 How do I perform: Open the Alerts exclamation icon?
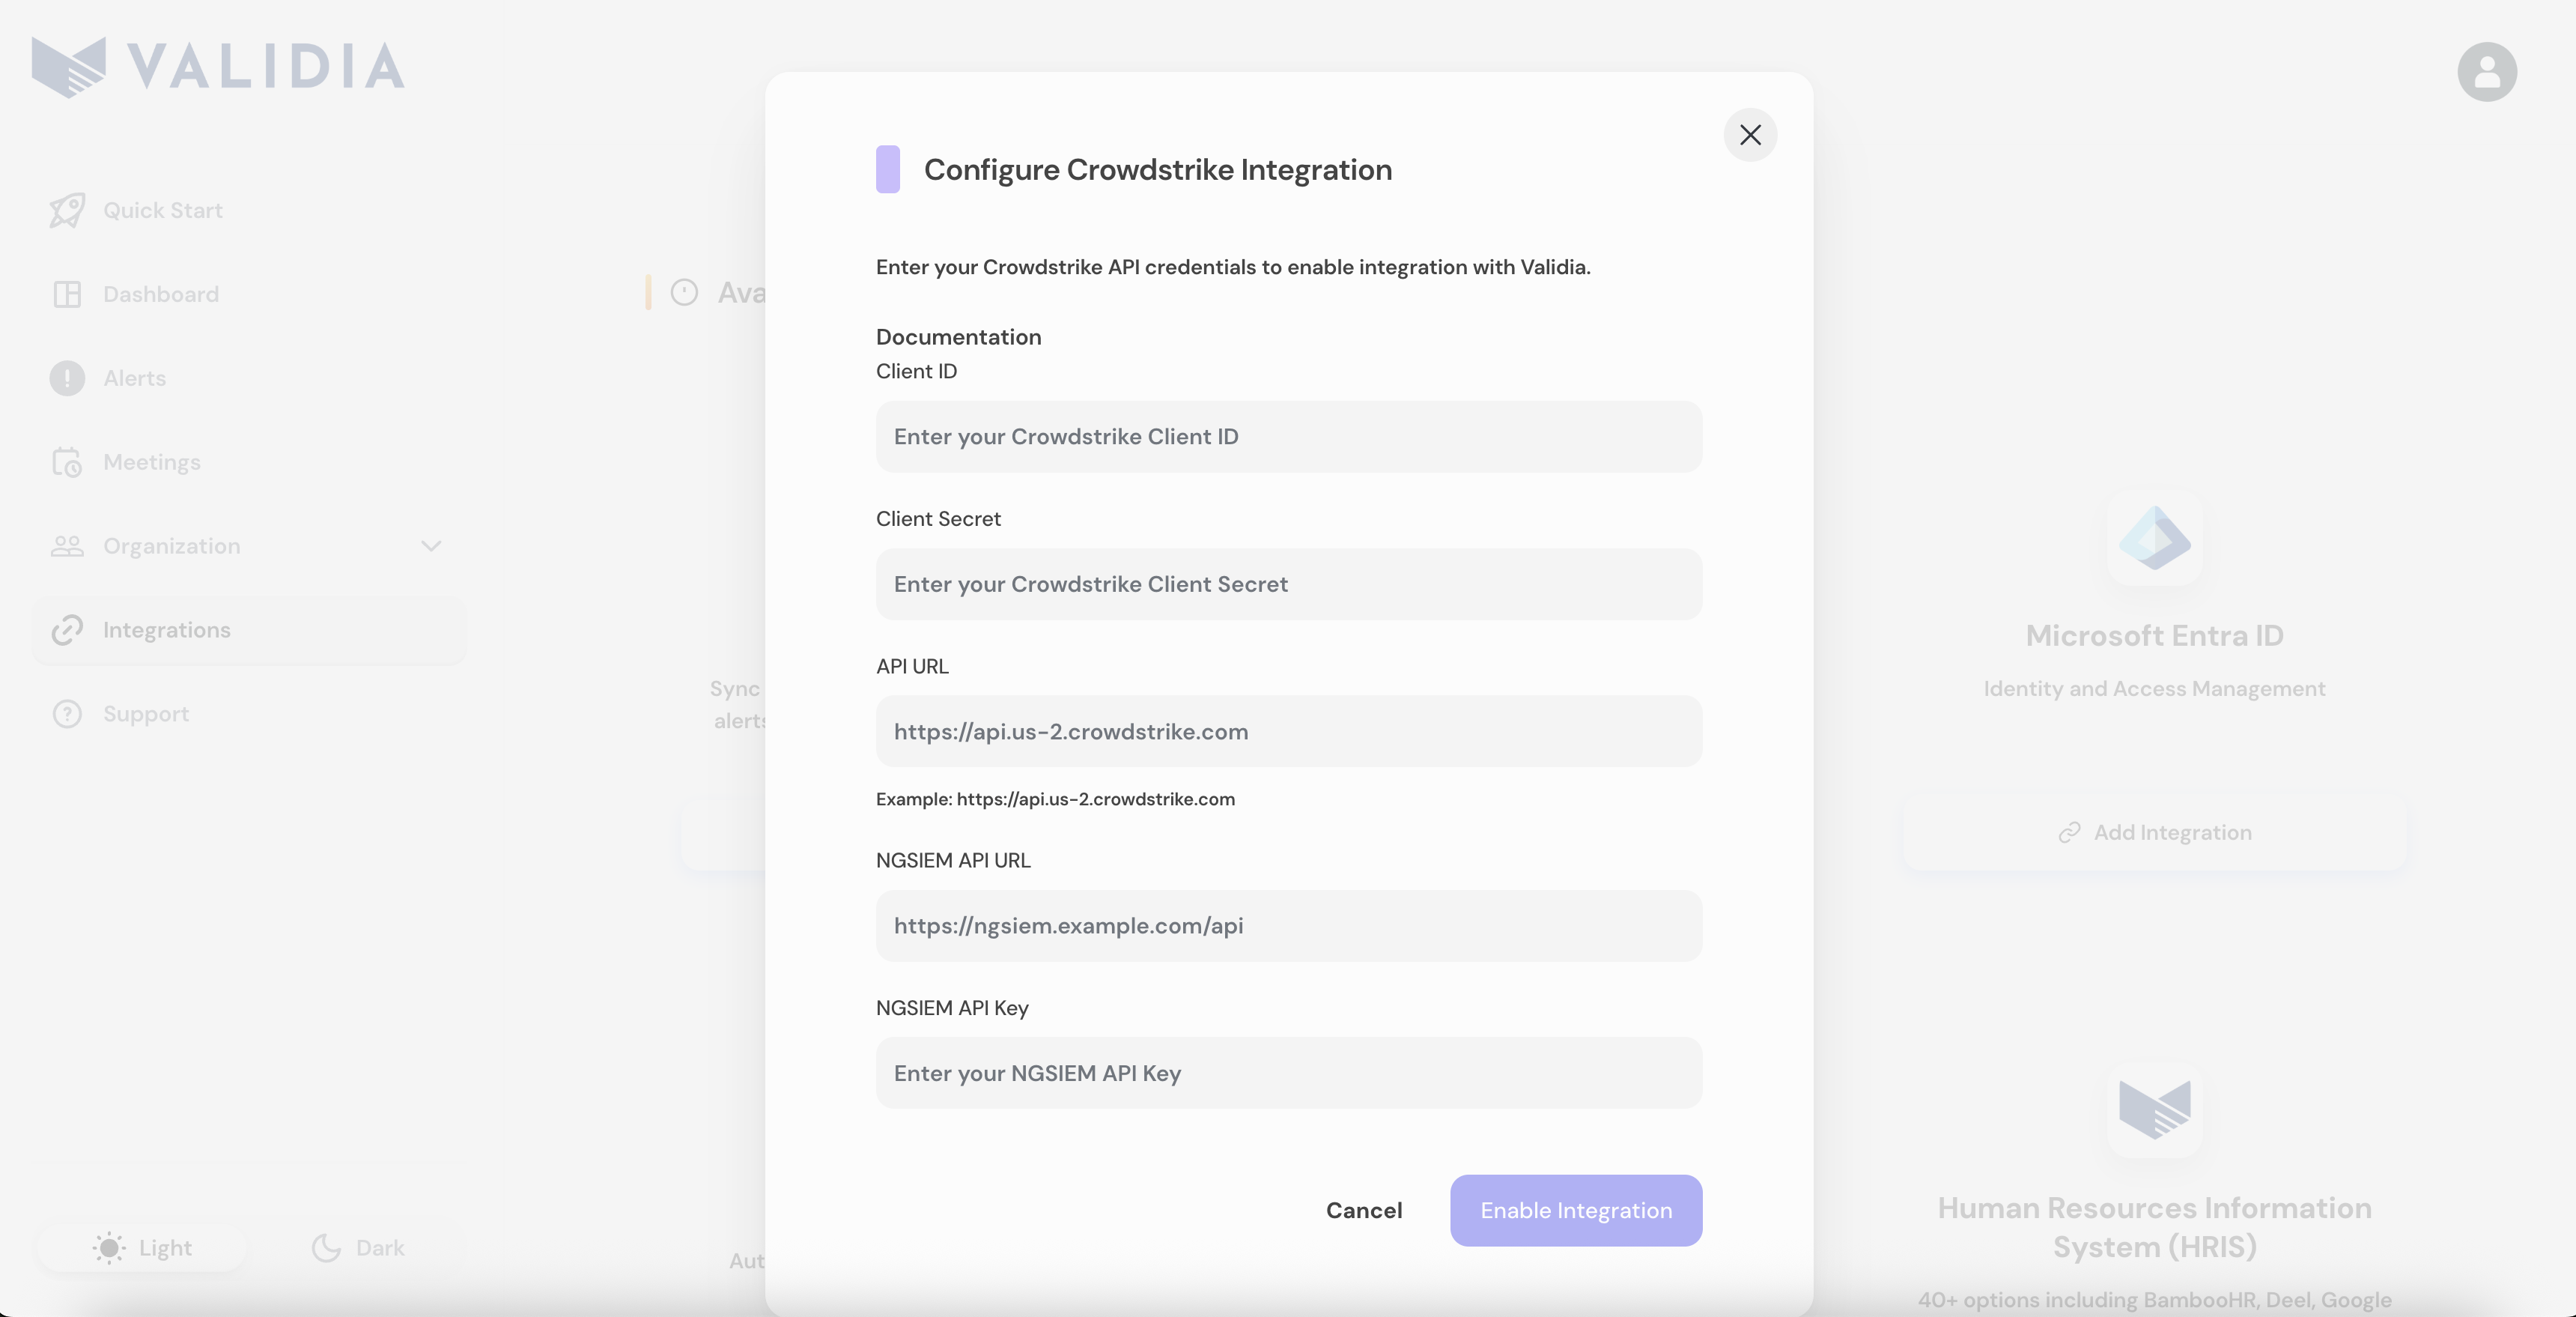(67, 378)
